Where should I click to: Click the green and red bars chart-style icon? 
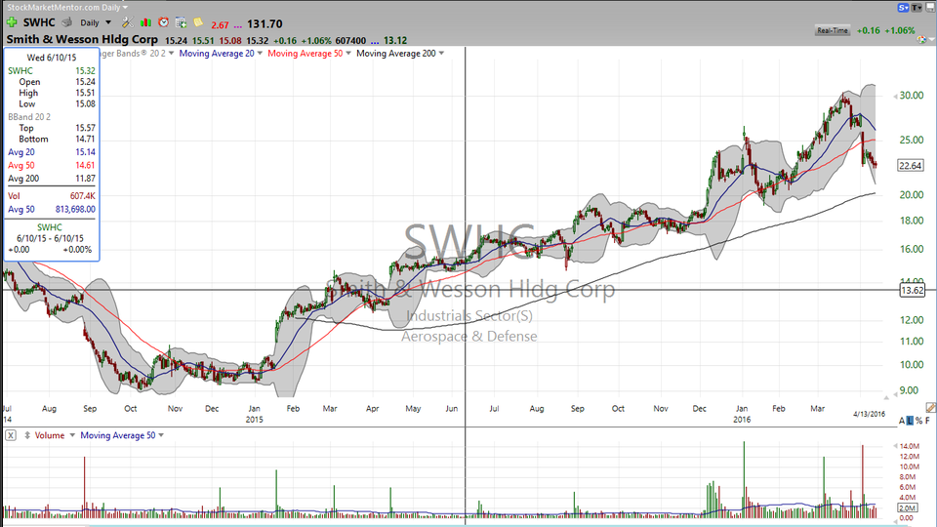145,22
